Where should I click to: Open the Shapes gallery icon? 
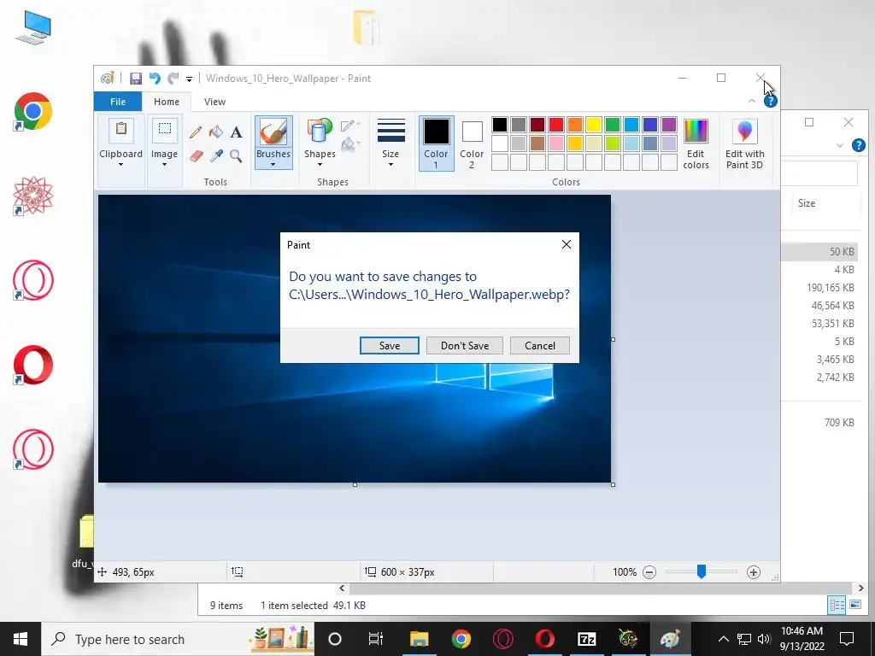tap(320, 132)
